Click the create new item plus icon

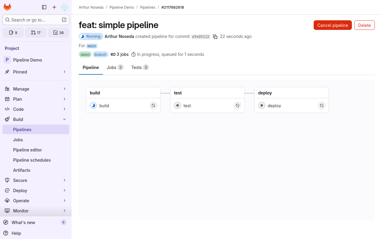(54, 7)
